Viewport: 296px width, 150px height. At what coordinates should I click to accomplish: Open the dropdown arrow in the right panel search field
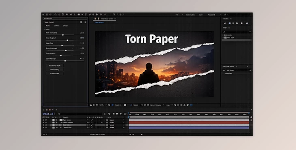tap(250, 32)
